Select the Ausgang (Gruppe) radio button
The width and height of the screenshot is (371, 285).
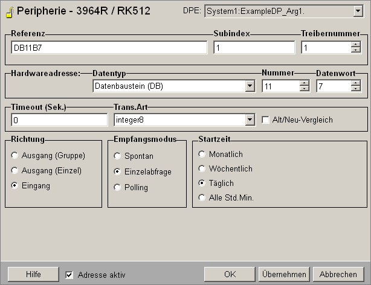click(15, 156)
